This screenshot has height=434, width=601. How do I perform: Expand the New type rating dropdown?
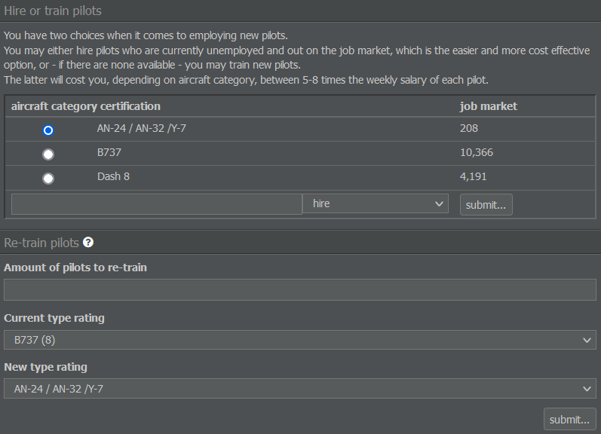299,389
